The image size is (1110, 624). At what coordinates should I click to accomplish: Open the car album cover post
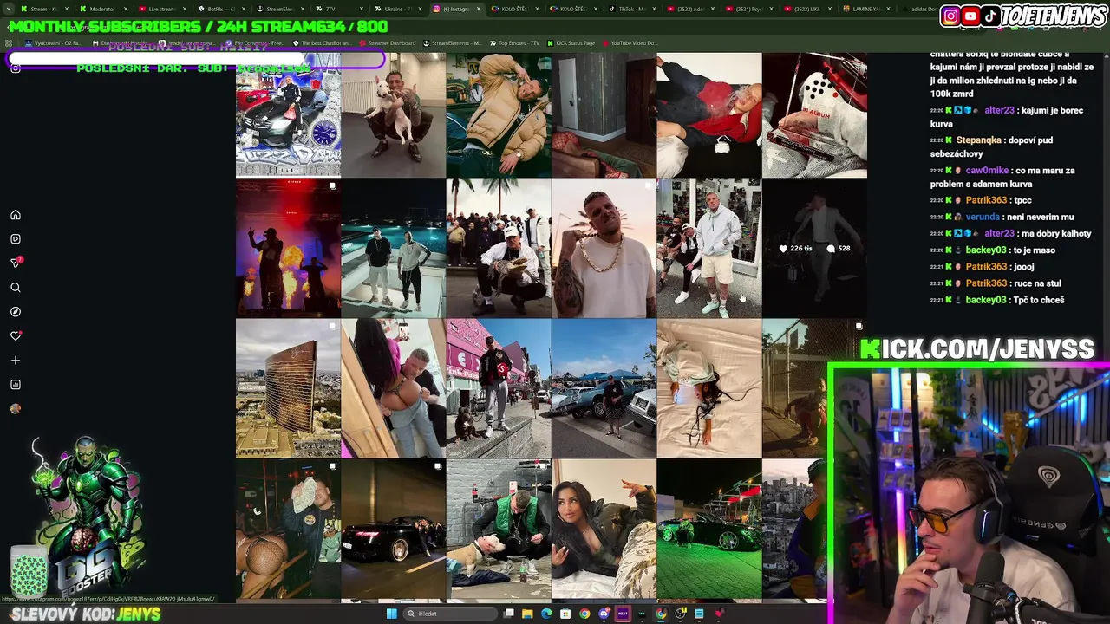(x=288, y=114)
